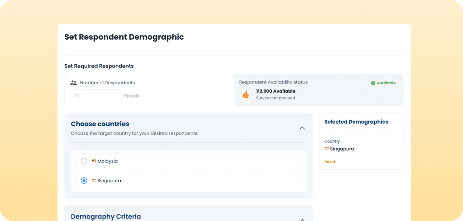Click the 'Demography Criteria' heading
463x221 pixels.
106,216
